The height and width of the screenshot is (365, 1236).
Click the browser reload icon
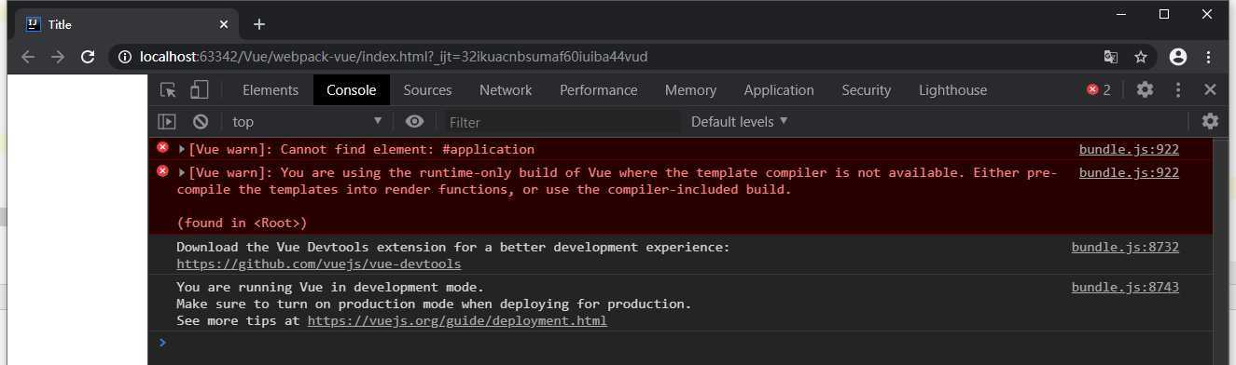point(88,57)
